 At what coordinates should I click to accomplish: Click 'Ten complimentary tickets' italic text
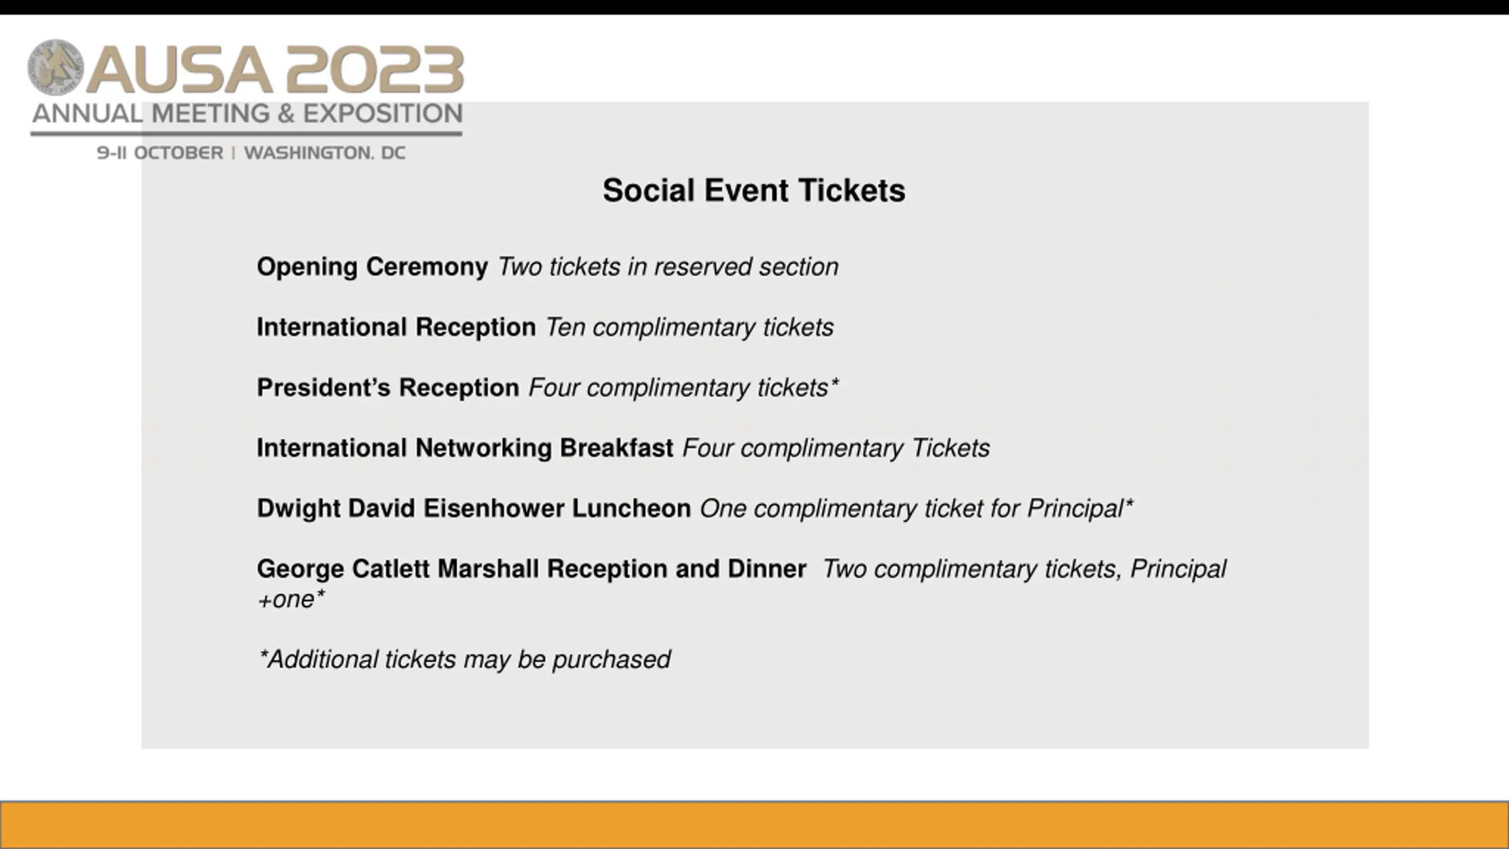[x=690, y=327]
